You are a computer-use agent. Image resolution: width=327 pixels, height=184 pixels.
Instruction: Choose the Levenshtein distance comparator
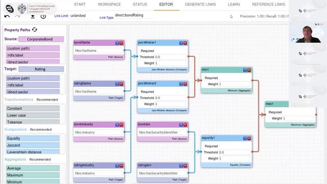point(33,152)
